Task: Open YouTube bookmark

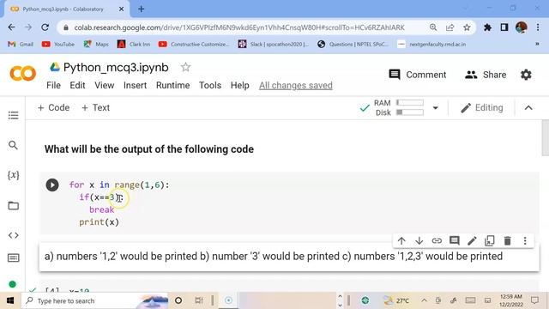Action: click(58, 44)
